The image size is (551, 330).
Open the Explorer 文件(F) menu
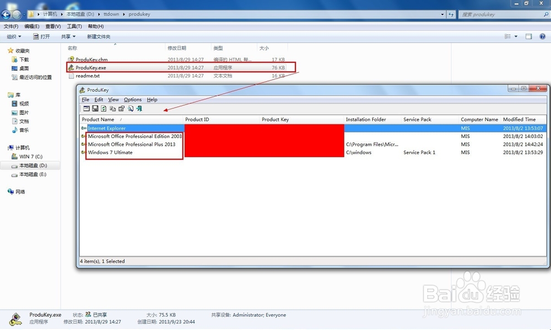click(x=11, y=26)
